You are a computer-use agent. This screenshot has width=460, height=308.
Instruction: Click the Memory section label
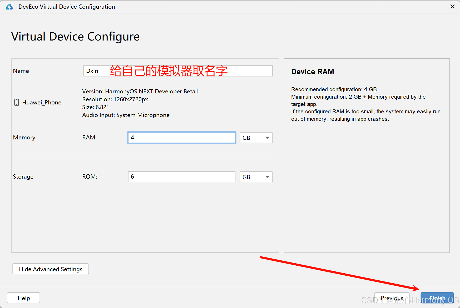point(24,138)
